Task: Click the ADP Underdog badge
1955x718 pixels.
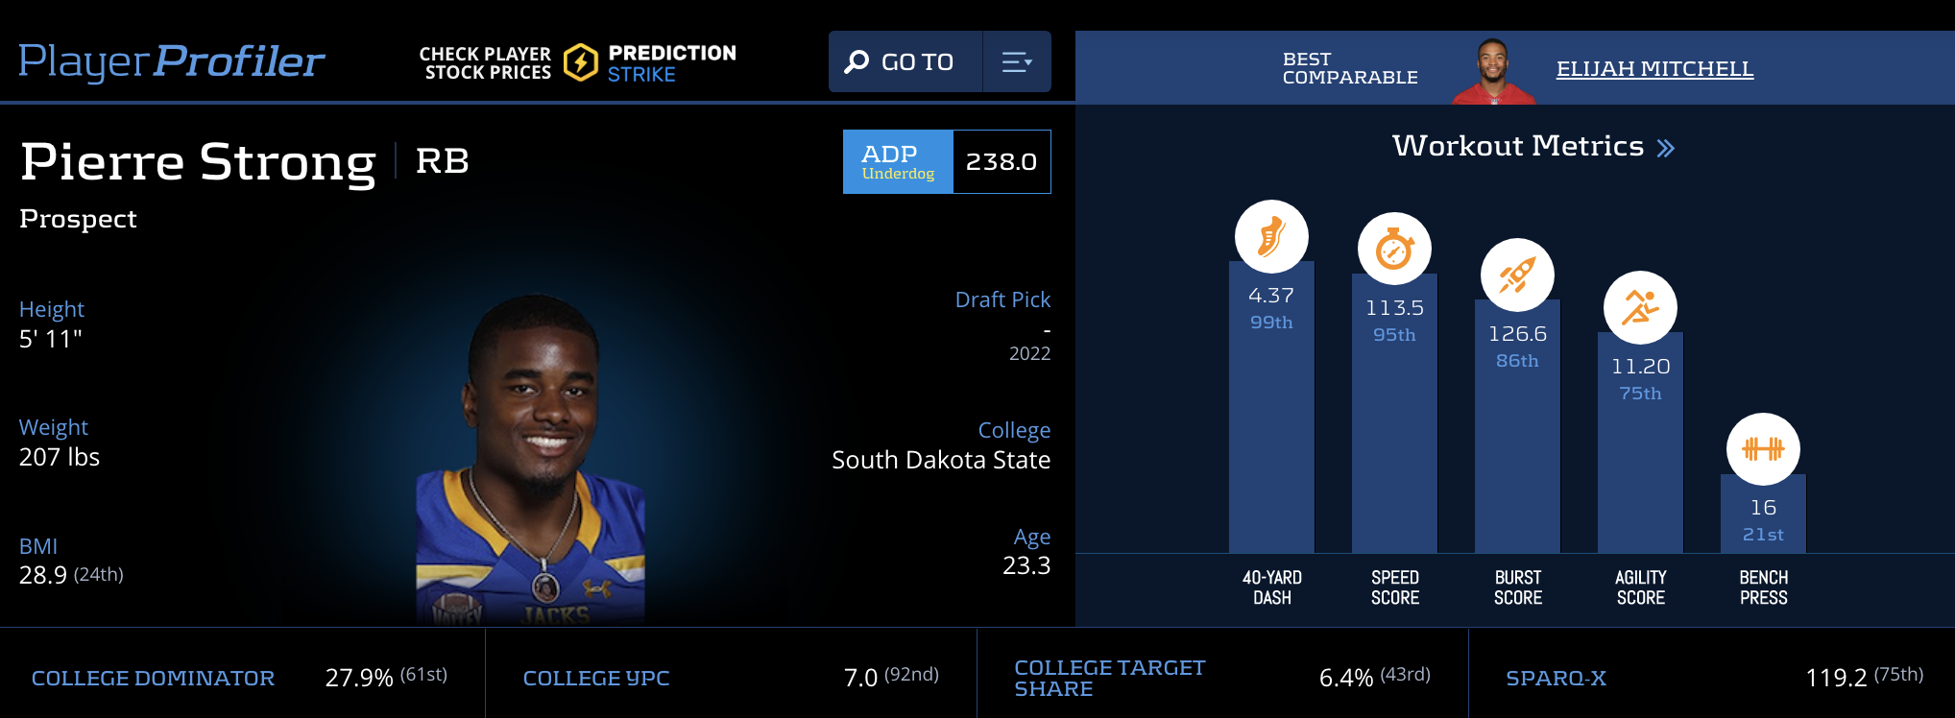Action: click(898, 161)
